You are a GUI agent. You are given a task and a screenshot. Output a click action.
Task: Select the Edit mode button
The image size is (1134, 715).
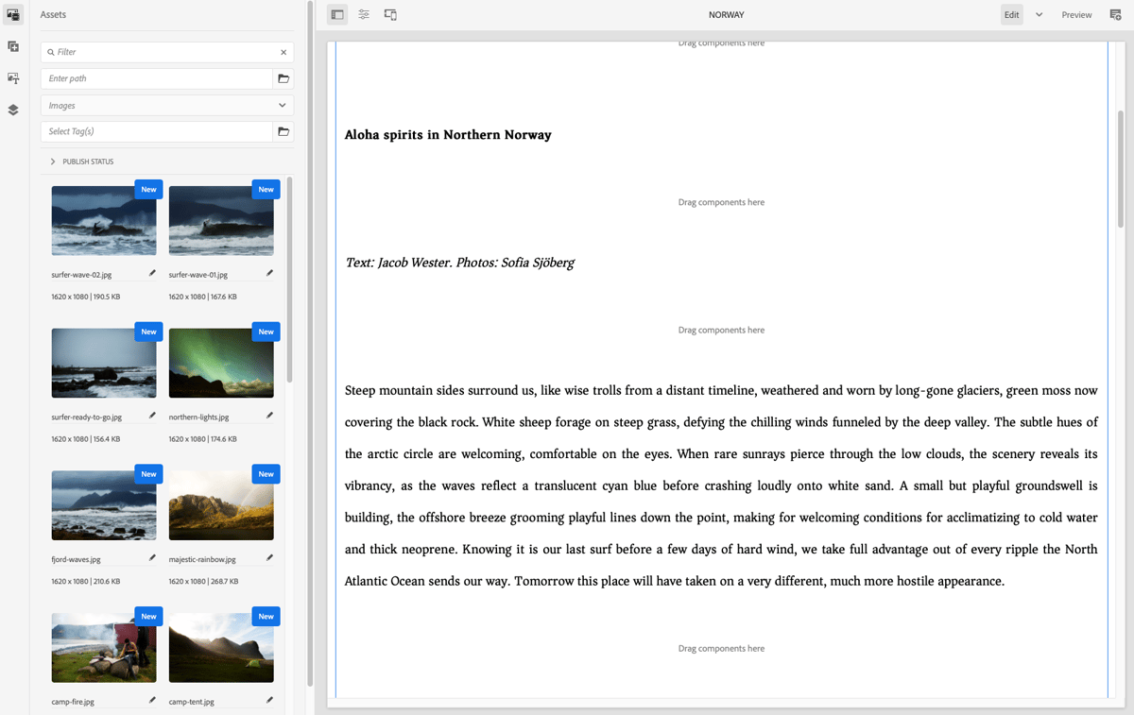coord(1011,14)
